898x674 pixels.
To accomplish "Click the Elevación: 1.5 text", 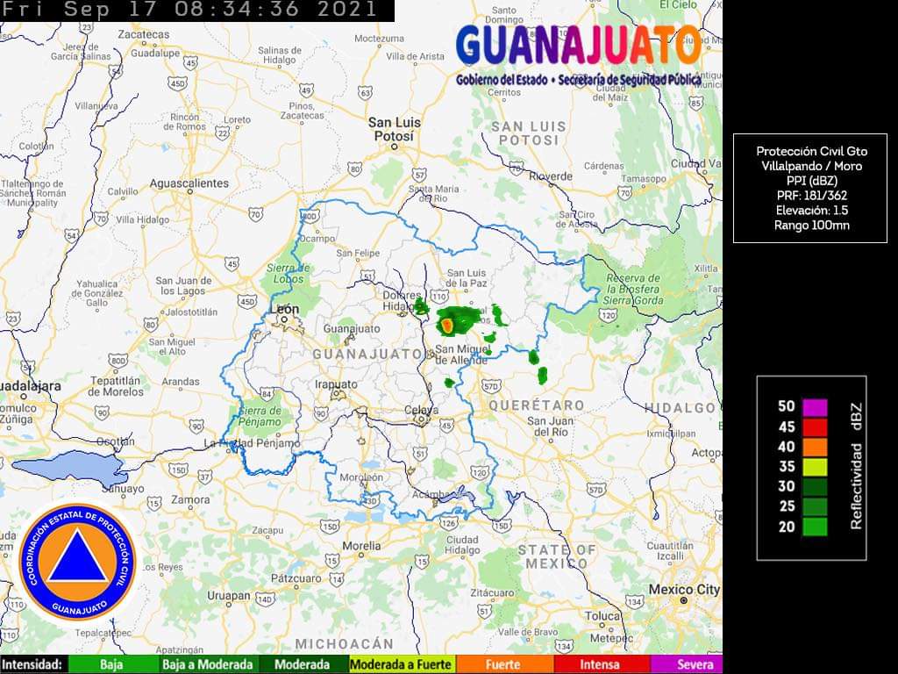I will point(811,211).
